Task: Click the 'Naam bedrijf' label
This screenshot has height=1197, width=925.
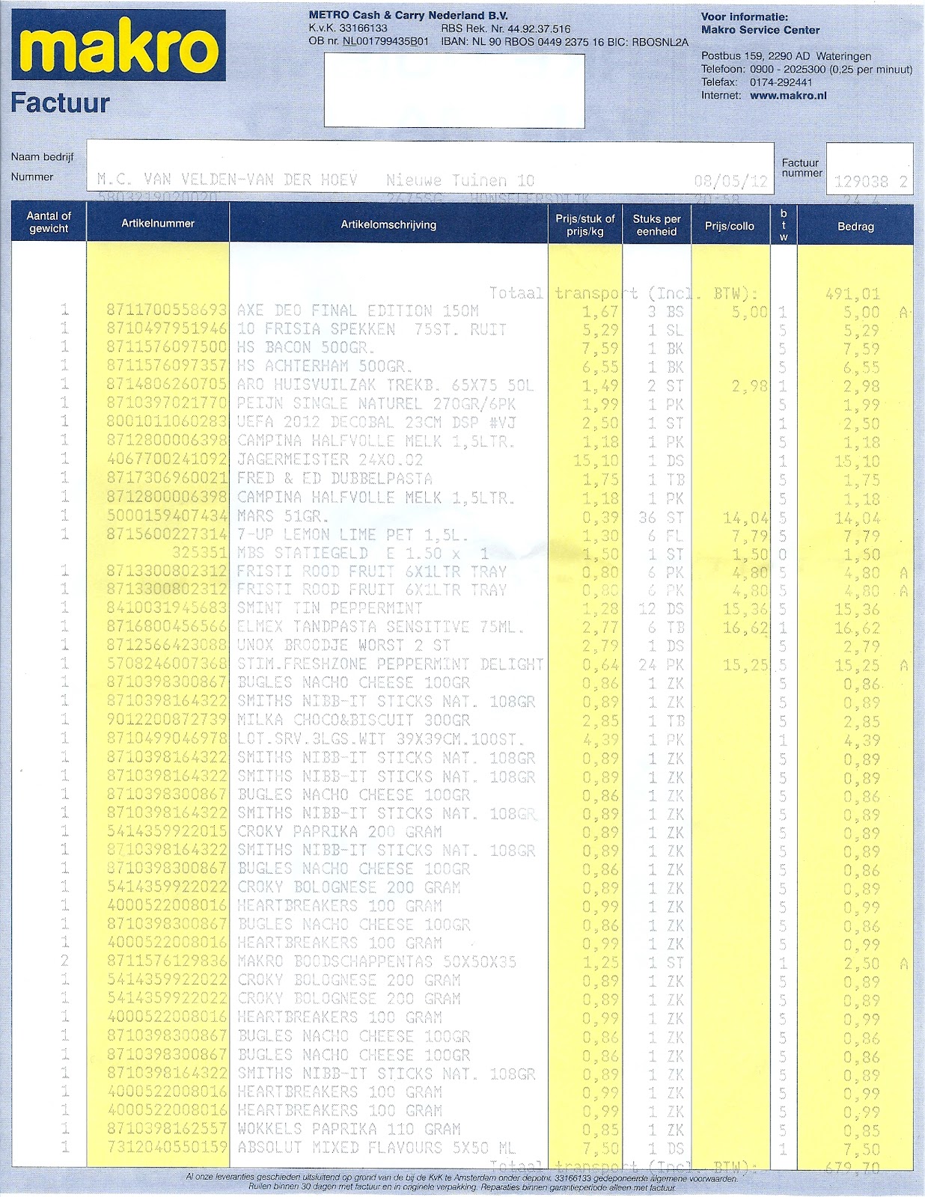Action: coord(43,157)
